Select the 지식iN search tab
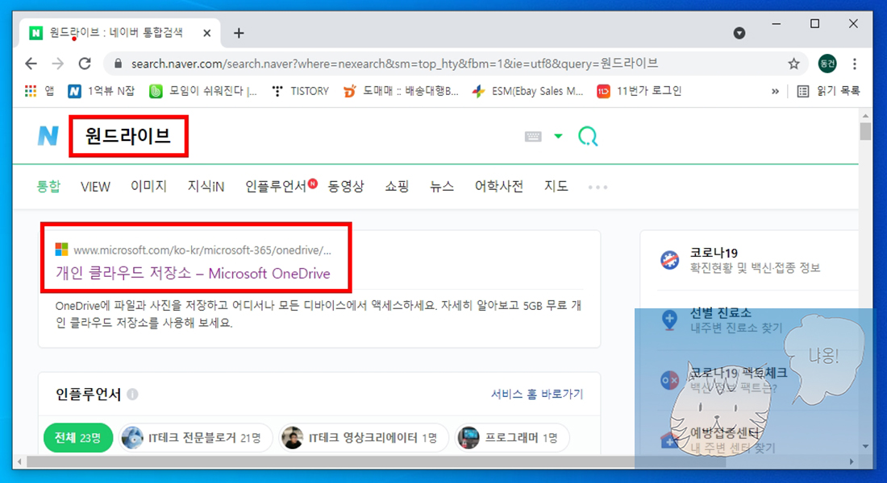The image size is (887, 483). pos(206,187)
